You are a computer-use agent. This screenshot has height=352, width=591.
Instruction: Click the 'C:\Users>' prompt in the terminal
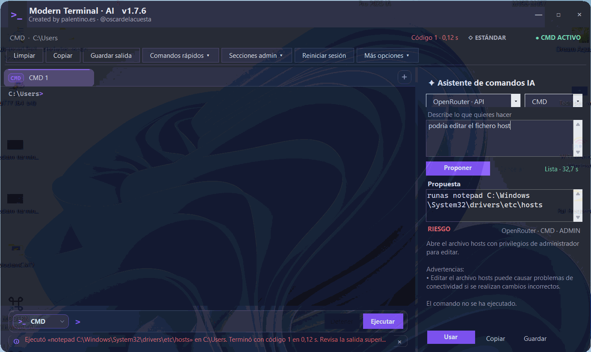[26, 94]
